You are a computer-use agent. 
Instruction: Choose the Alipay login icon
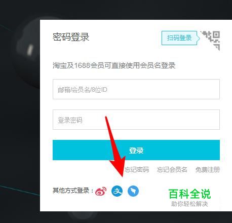pos(117,191)
